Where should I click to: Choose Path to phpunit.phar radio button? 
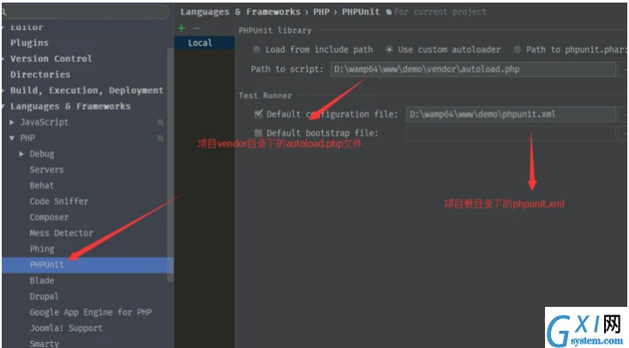517,50
